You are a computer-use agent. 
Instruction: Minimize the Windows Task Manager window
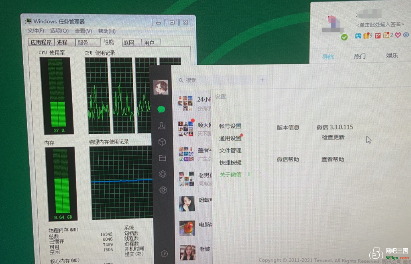pos(158,23)
